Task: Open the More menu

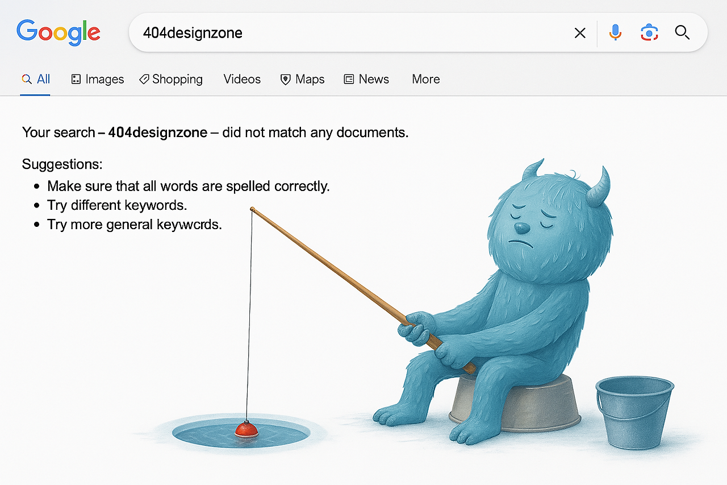Action: [x=425, y=79]
